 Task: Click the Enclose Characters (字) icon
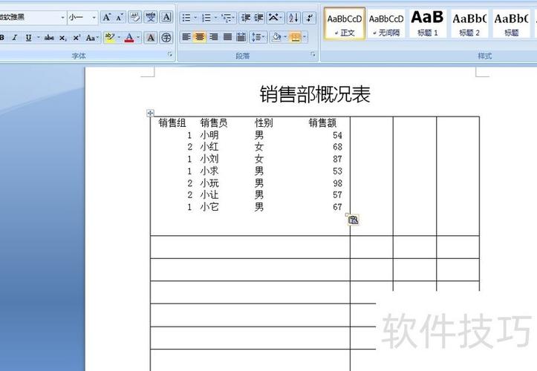pos(166,38)
